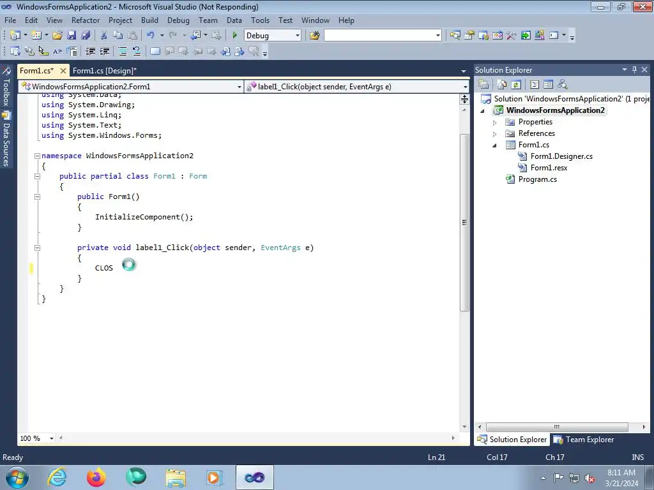Click the Solution Explorer horizontal scrollbar

point(557,427)
